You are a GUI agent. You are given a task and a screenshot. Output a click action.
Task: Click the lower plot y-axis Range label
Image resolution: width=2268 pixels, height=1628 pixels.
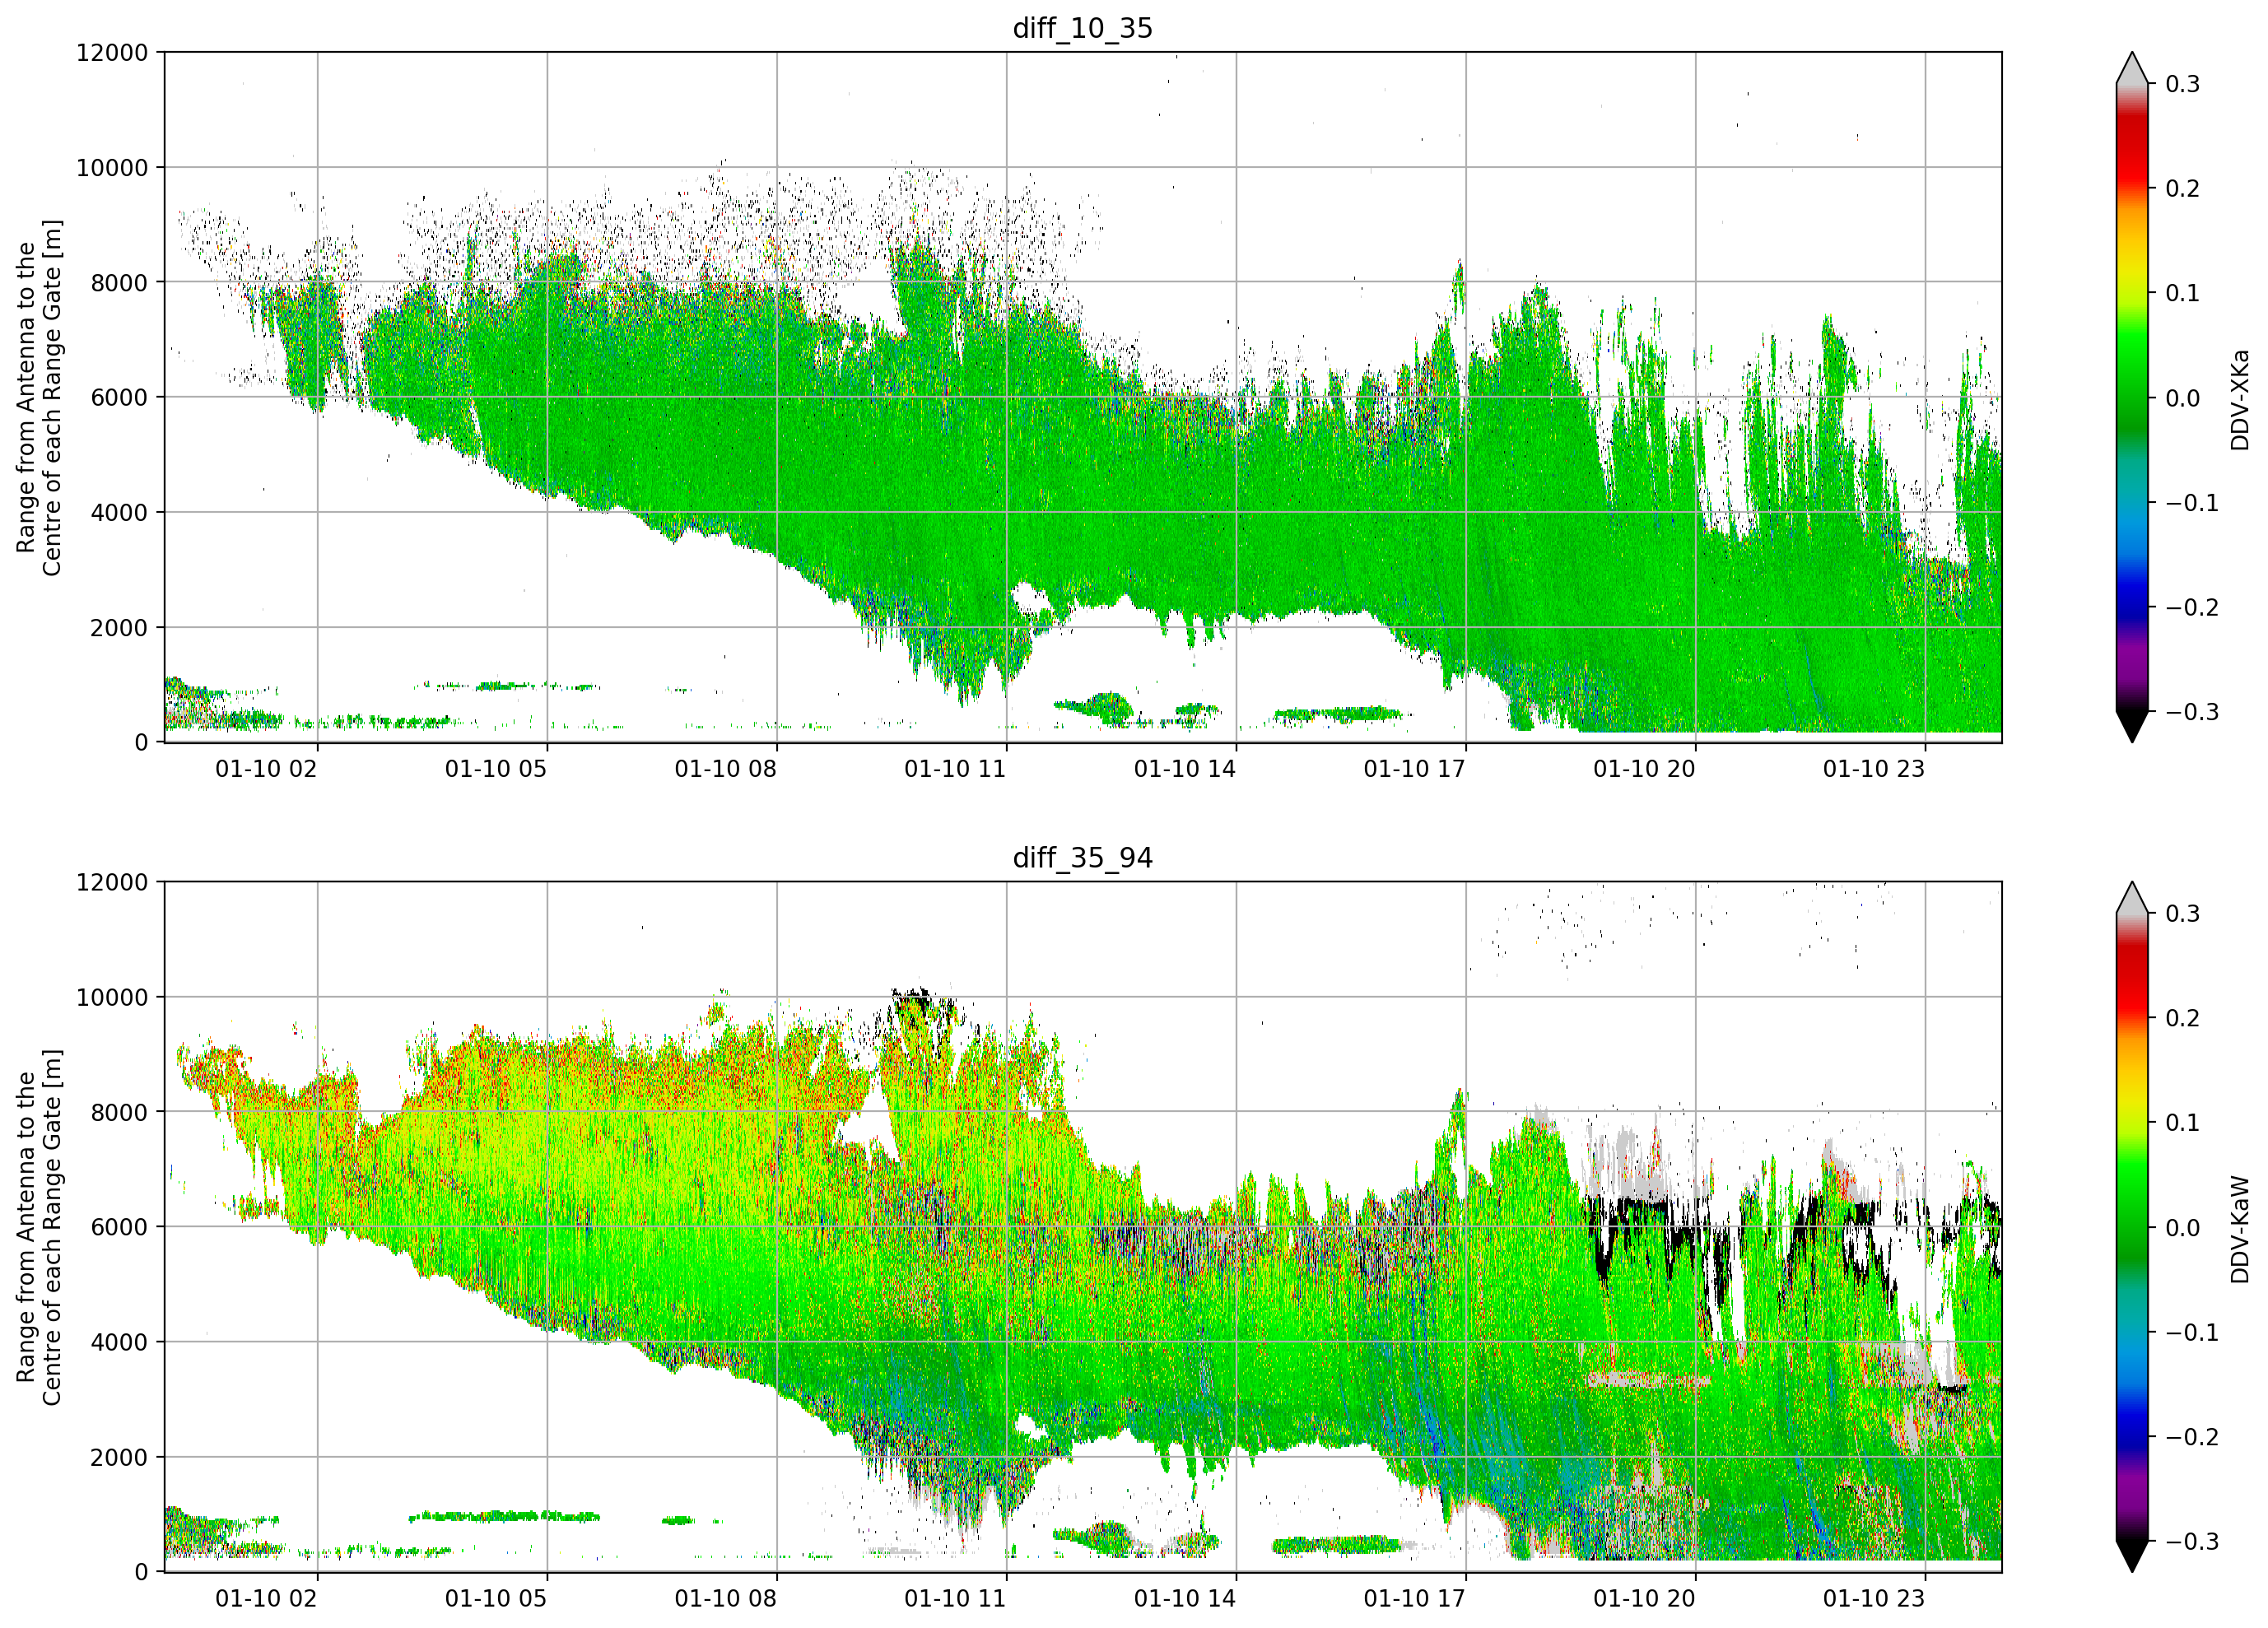tap(38, 1227)
